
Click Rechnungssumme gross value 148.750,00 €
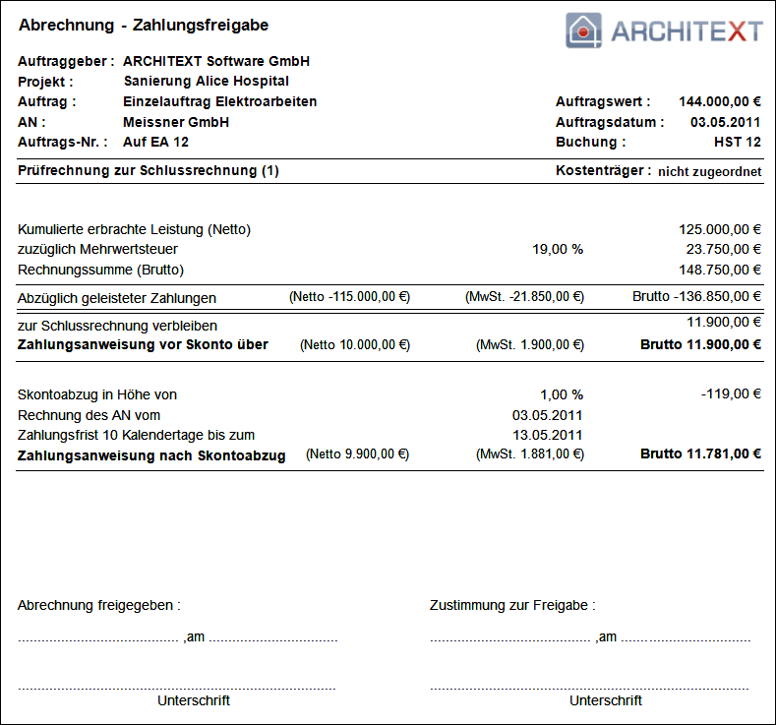click(x=720, y=271)
